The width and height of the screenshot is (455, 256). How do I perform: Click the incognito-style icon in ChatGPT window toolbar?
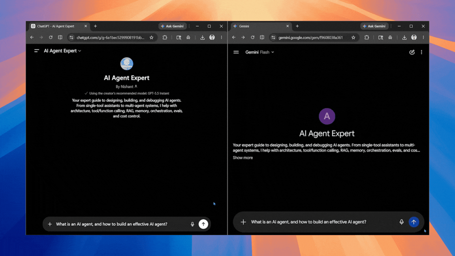pos(188,38)
